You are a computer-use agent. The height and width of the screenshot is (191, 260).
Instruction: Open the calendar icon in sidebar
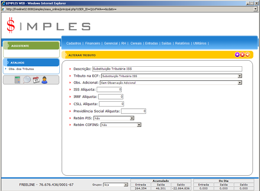[x=36, y=80]
